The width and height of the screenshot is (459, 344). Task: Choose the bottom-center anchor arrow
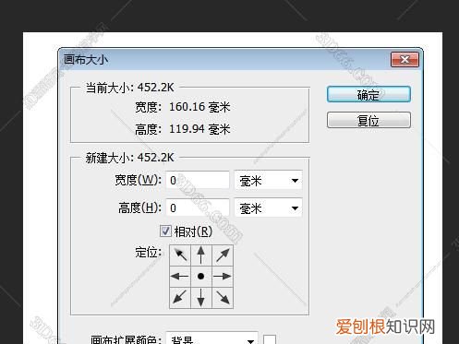click(x=201, y=297)
